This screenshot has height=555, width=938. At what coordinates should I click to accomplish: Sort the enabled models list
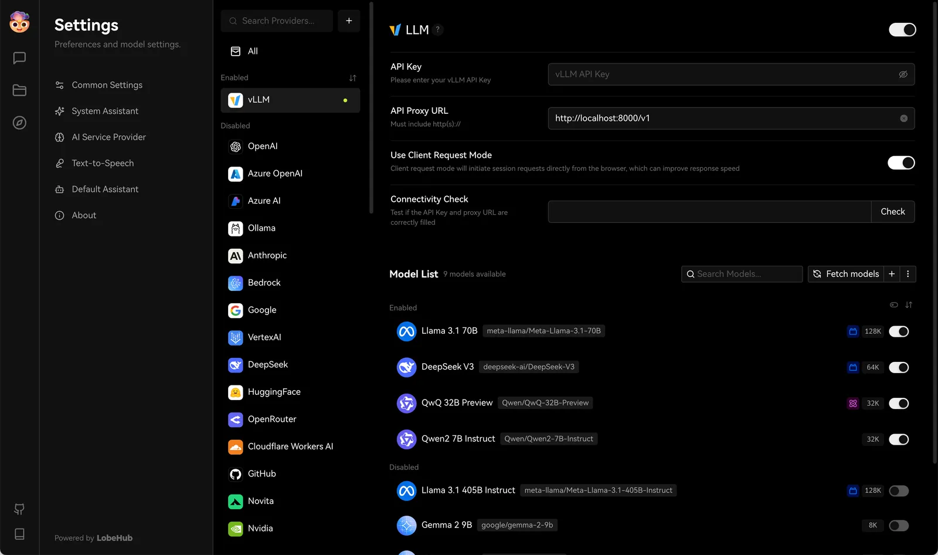pyautogui.click(x=909, y=305)
